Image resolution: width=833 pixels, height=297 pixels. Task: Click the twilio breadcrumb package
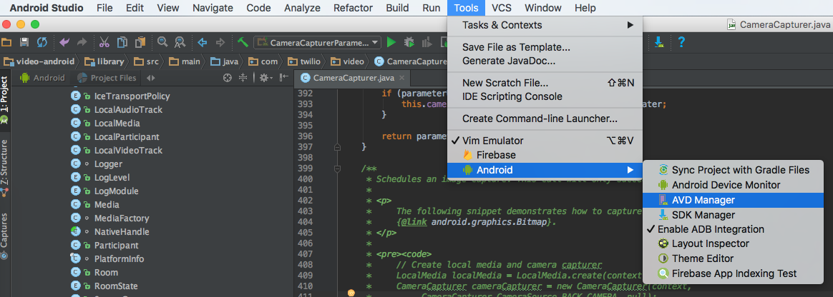point(303,61)
